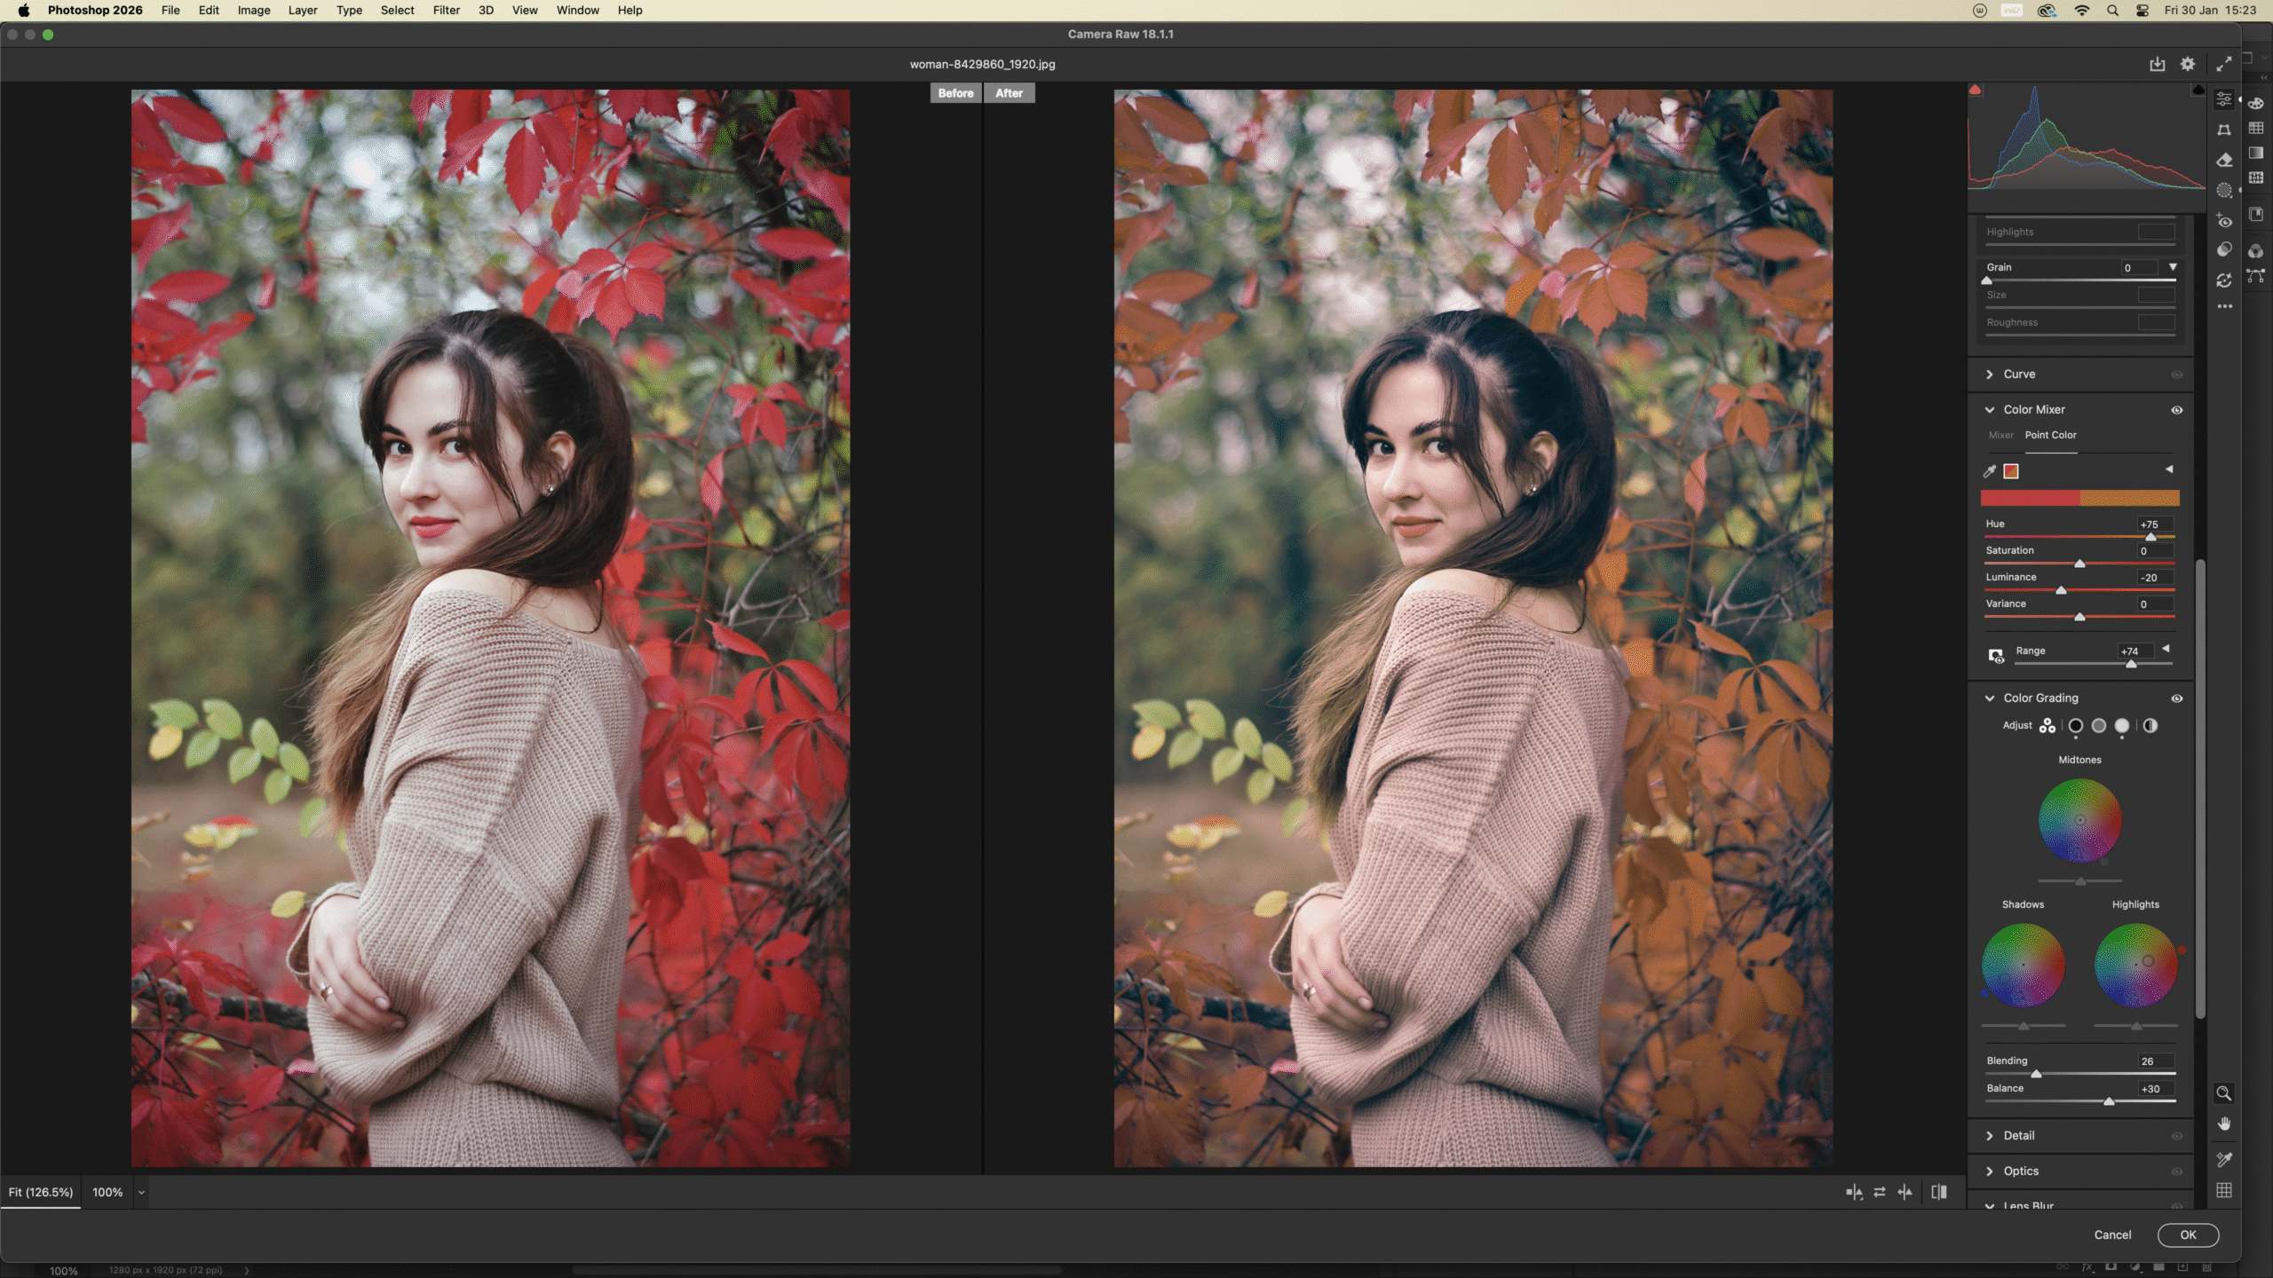Viewport: 2273px width, 1278px height.
Task: Pick the Point Color eyedropper
Action: click(x=1990, y=471)
